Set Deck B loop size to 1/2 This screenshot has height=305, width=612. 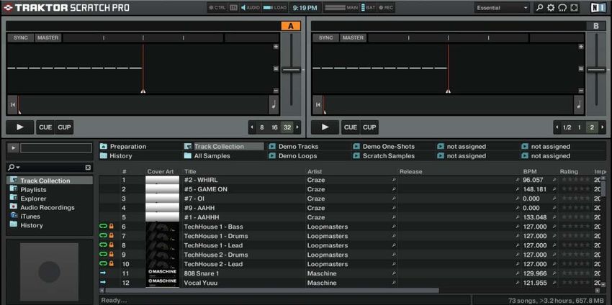[x=567, y=127]
